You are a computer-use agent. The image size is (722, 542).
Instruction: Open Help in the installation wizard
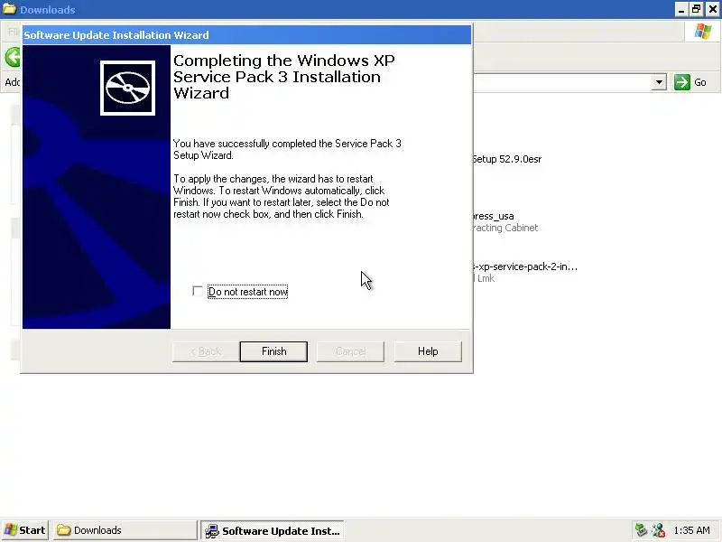click(x=428, y=351)
